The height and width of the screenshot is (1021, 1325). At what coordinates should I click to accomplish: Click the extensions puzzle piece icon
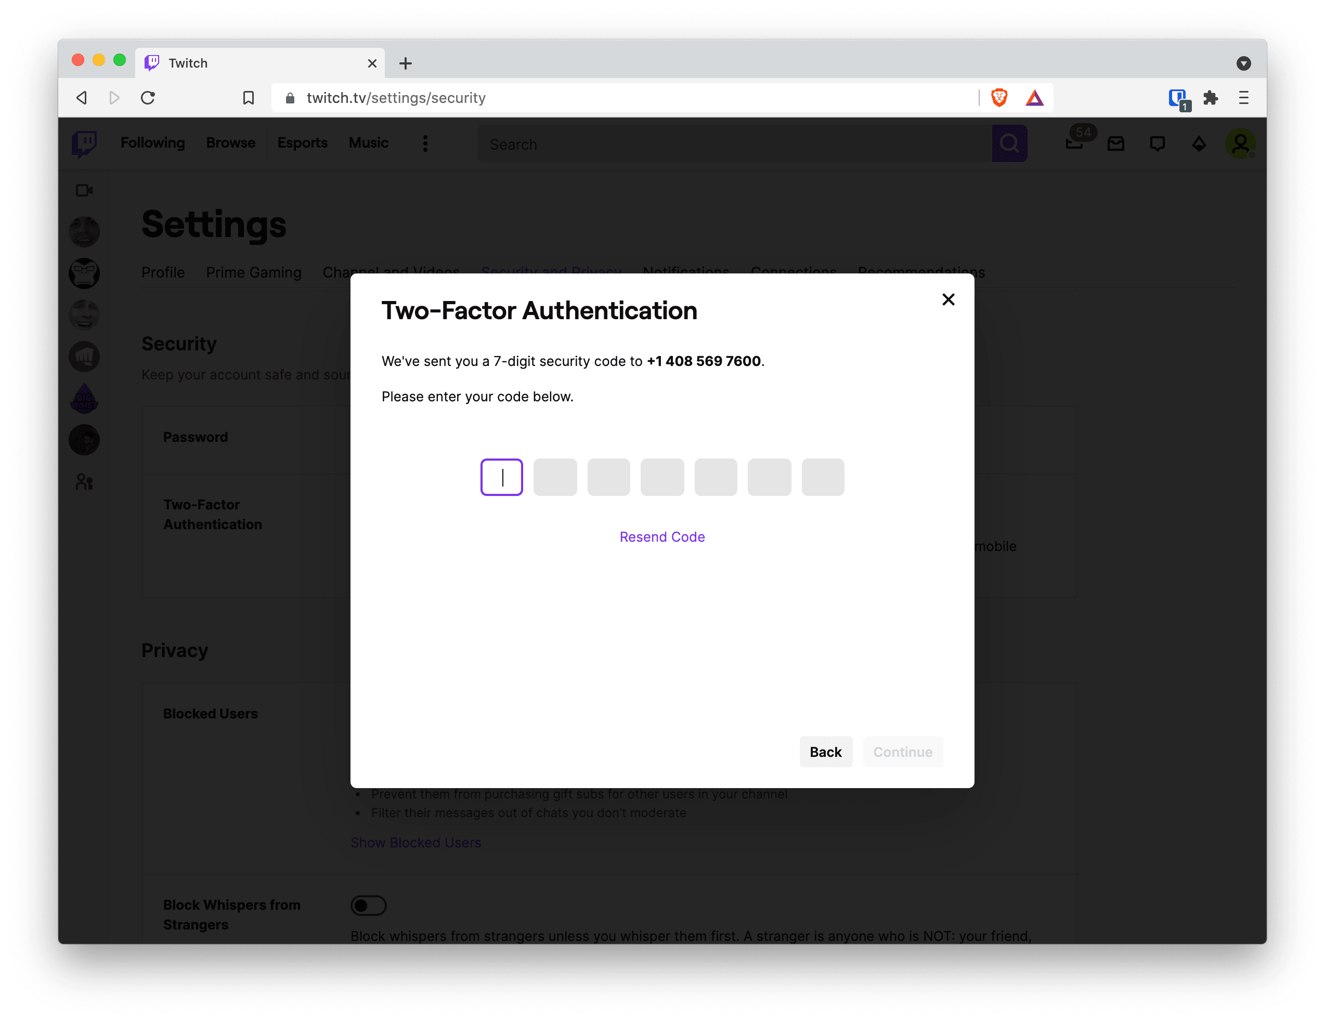tap(1210, 97)
